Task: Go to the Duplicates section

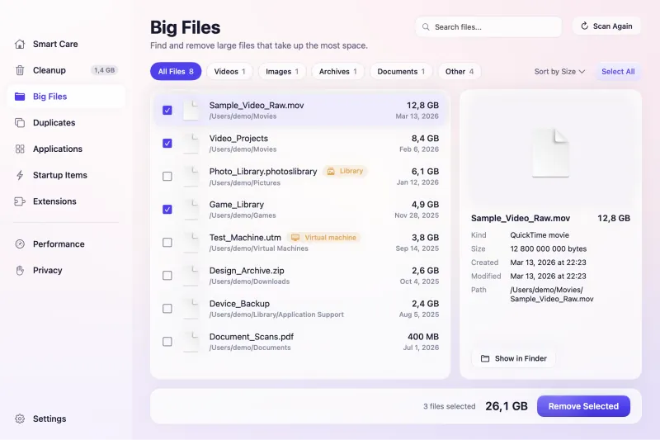Action: (x=66, y=122)
